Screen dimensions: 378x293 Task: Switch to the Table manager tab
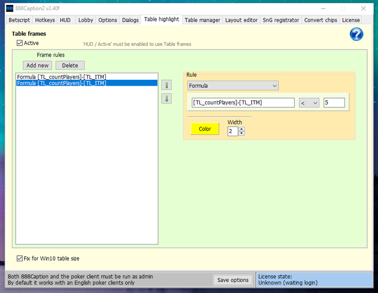click(202, 20)
